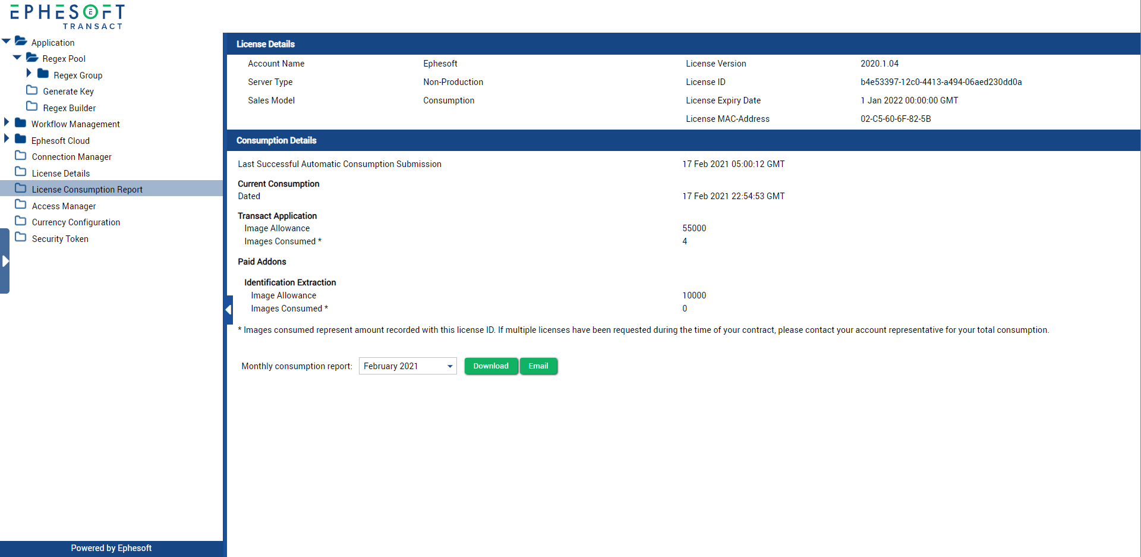1141x557 pixels.
Task: Select Ephesoft Cloud in the tree
Action: pos(61,141)
